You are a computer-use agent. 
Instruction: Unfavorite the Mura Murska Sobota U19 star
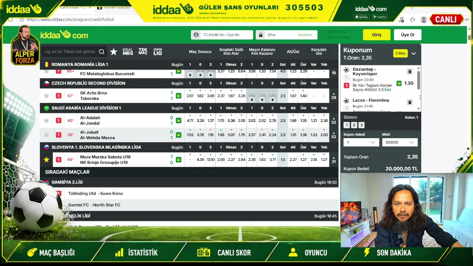tap(46, 160)
